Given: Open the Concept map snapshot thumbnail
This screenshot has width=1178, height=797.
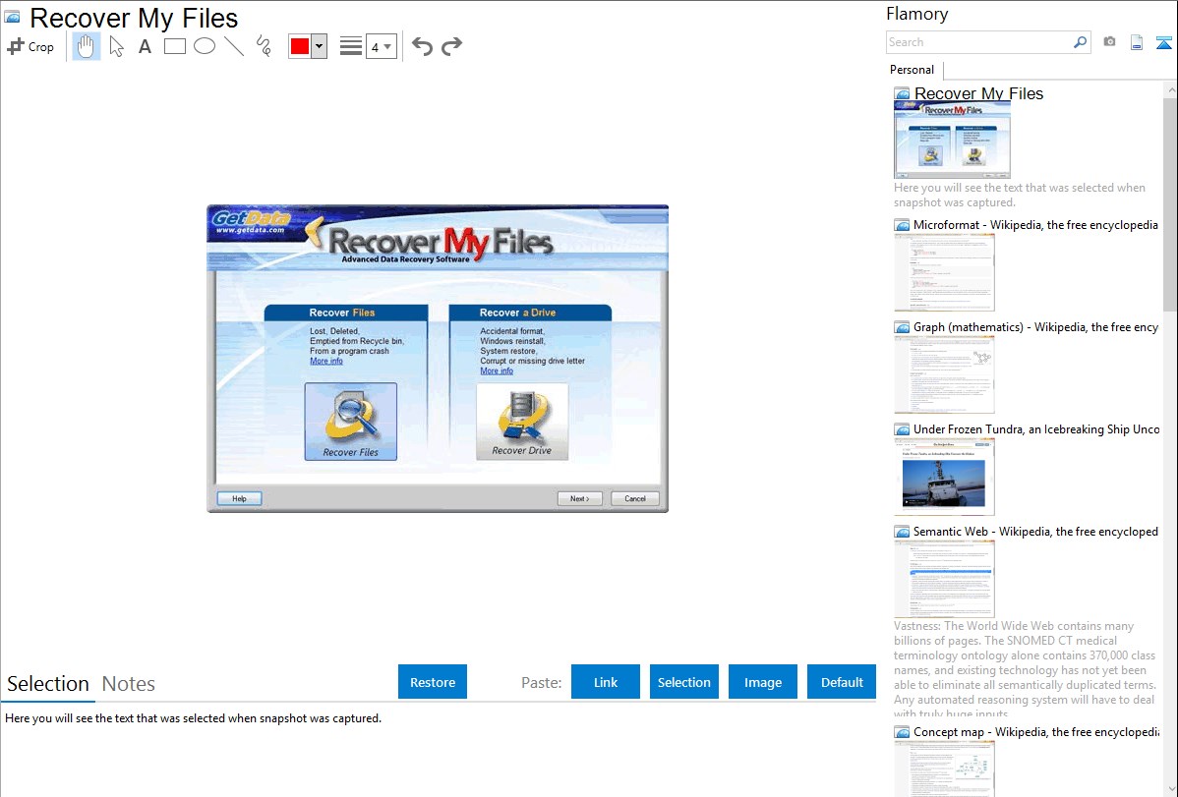Looking at the screenshot, I should pos(944,769).
